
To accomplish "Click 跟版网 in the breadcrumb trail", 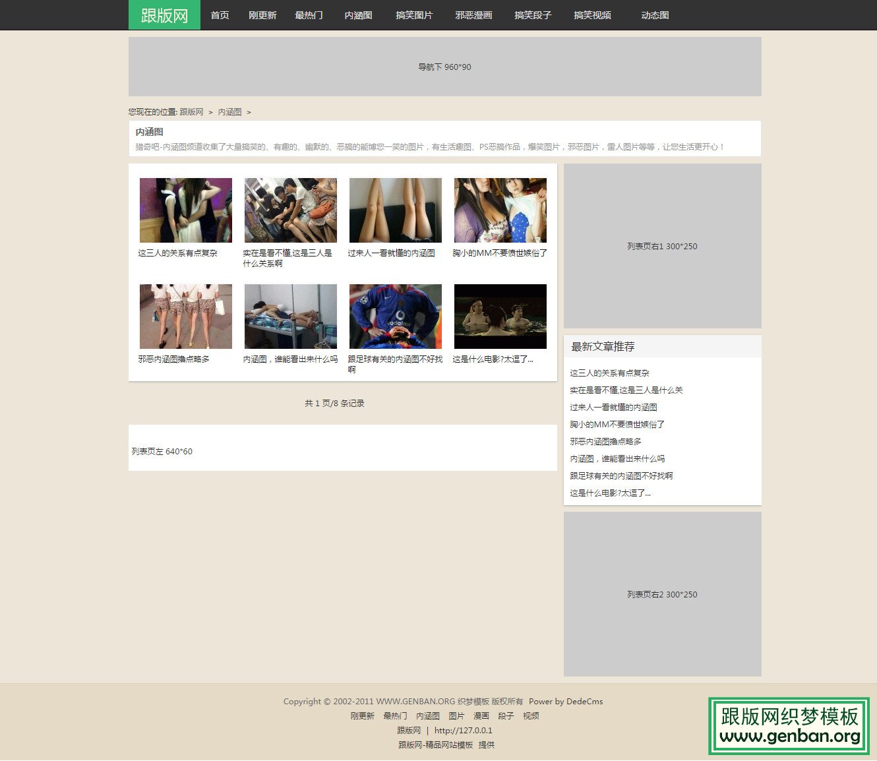I will (x=191, y=112).
